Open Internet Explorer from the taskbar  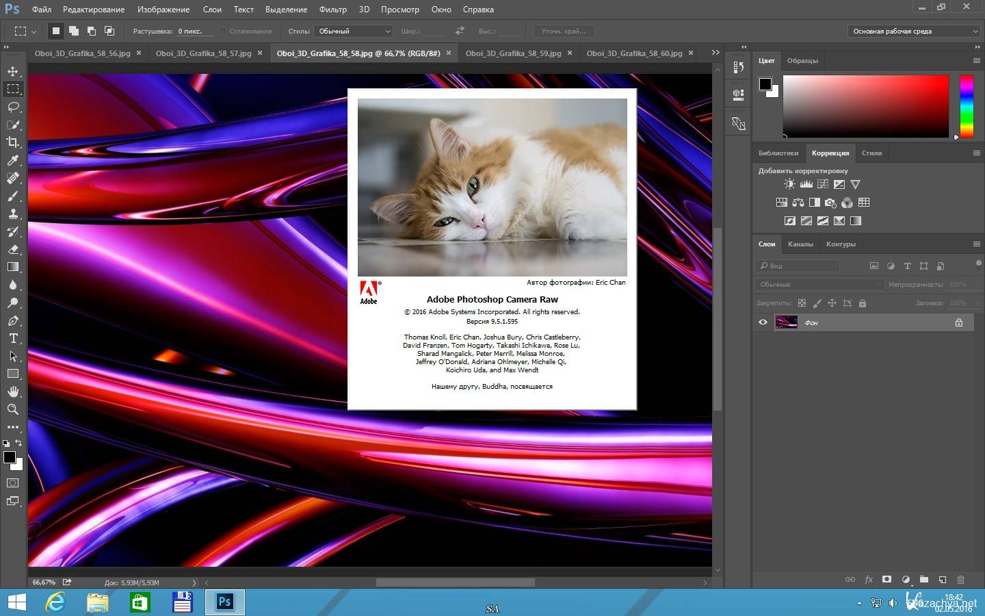coord(55,602)
